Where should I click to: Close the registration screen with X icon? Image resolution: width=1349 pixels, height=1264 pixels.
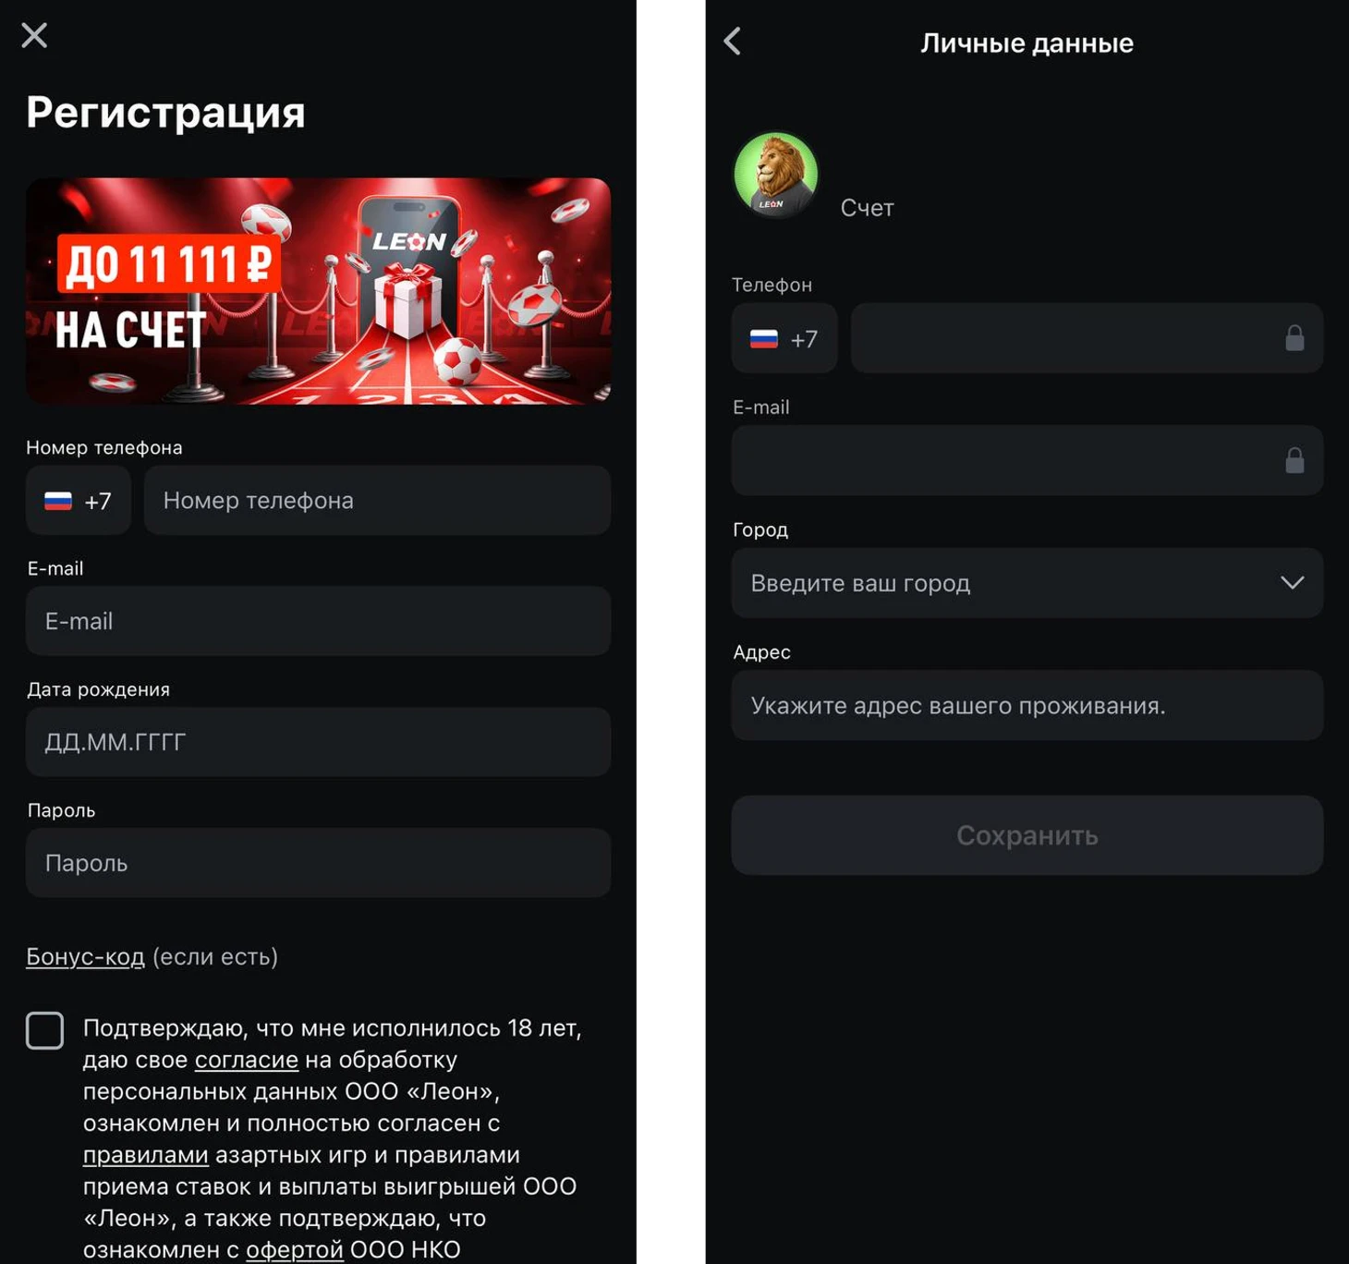click(34, 35)
